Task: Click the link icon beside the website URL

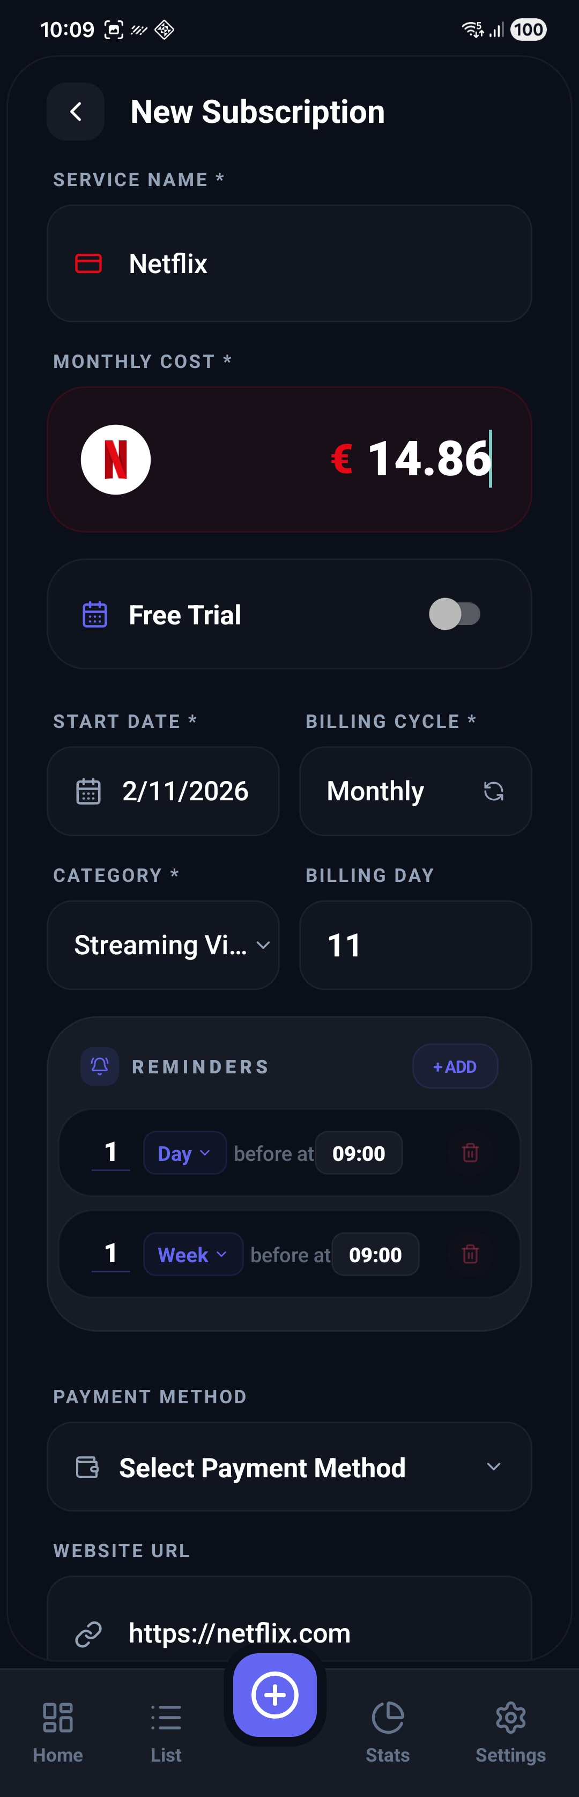Action: coord(88,1632)
